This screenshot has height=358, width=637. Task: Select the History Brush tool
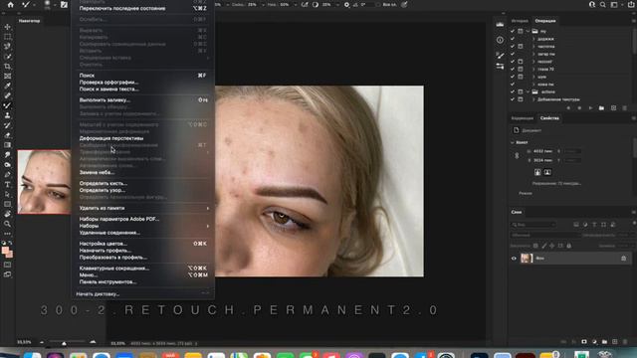[7, 125]
